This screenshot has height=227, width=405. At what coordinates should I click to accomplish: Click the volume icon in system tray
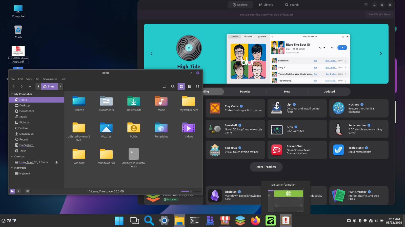tap(376, 221)
